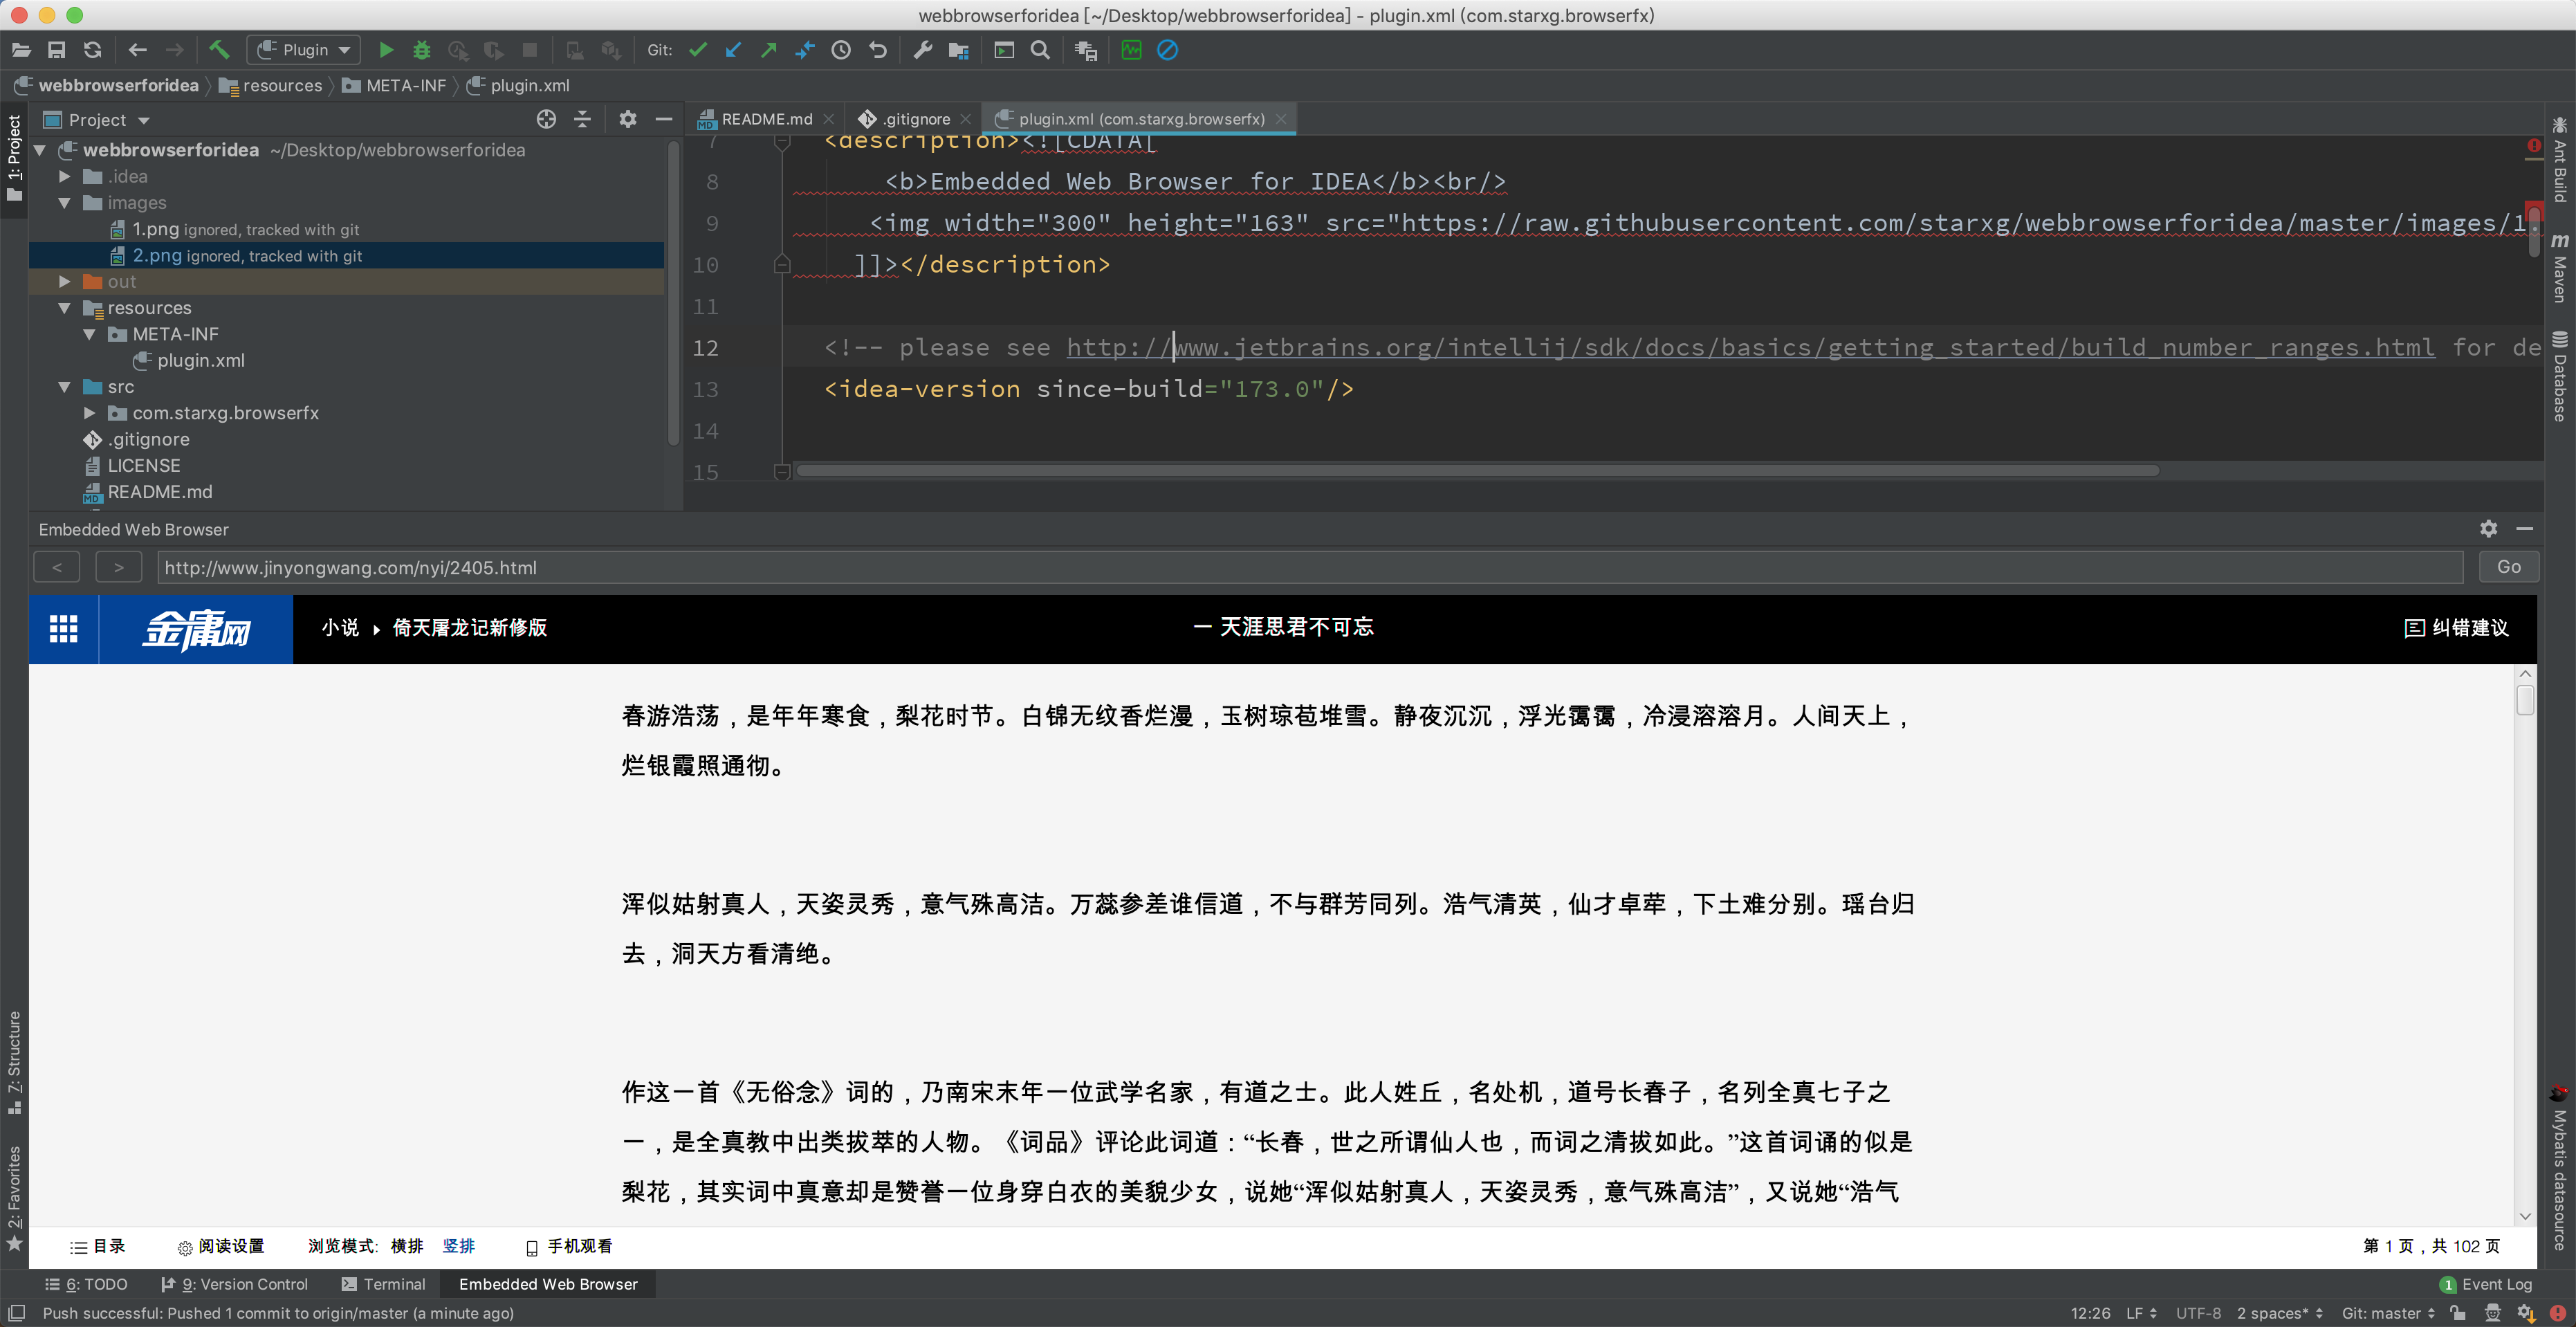The image size is (2576, 1327).
Task: Collapse the images folder
Action: [65, 203]
